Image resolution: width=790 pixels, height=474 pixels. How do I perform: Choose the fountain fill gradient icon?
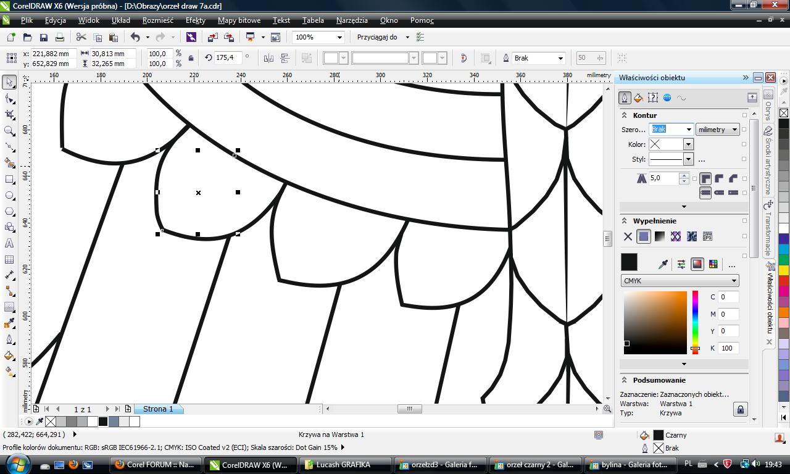coord(660,236)
